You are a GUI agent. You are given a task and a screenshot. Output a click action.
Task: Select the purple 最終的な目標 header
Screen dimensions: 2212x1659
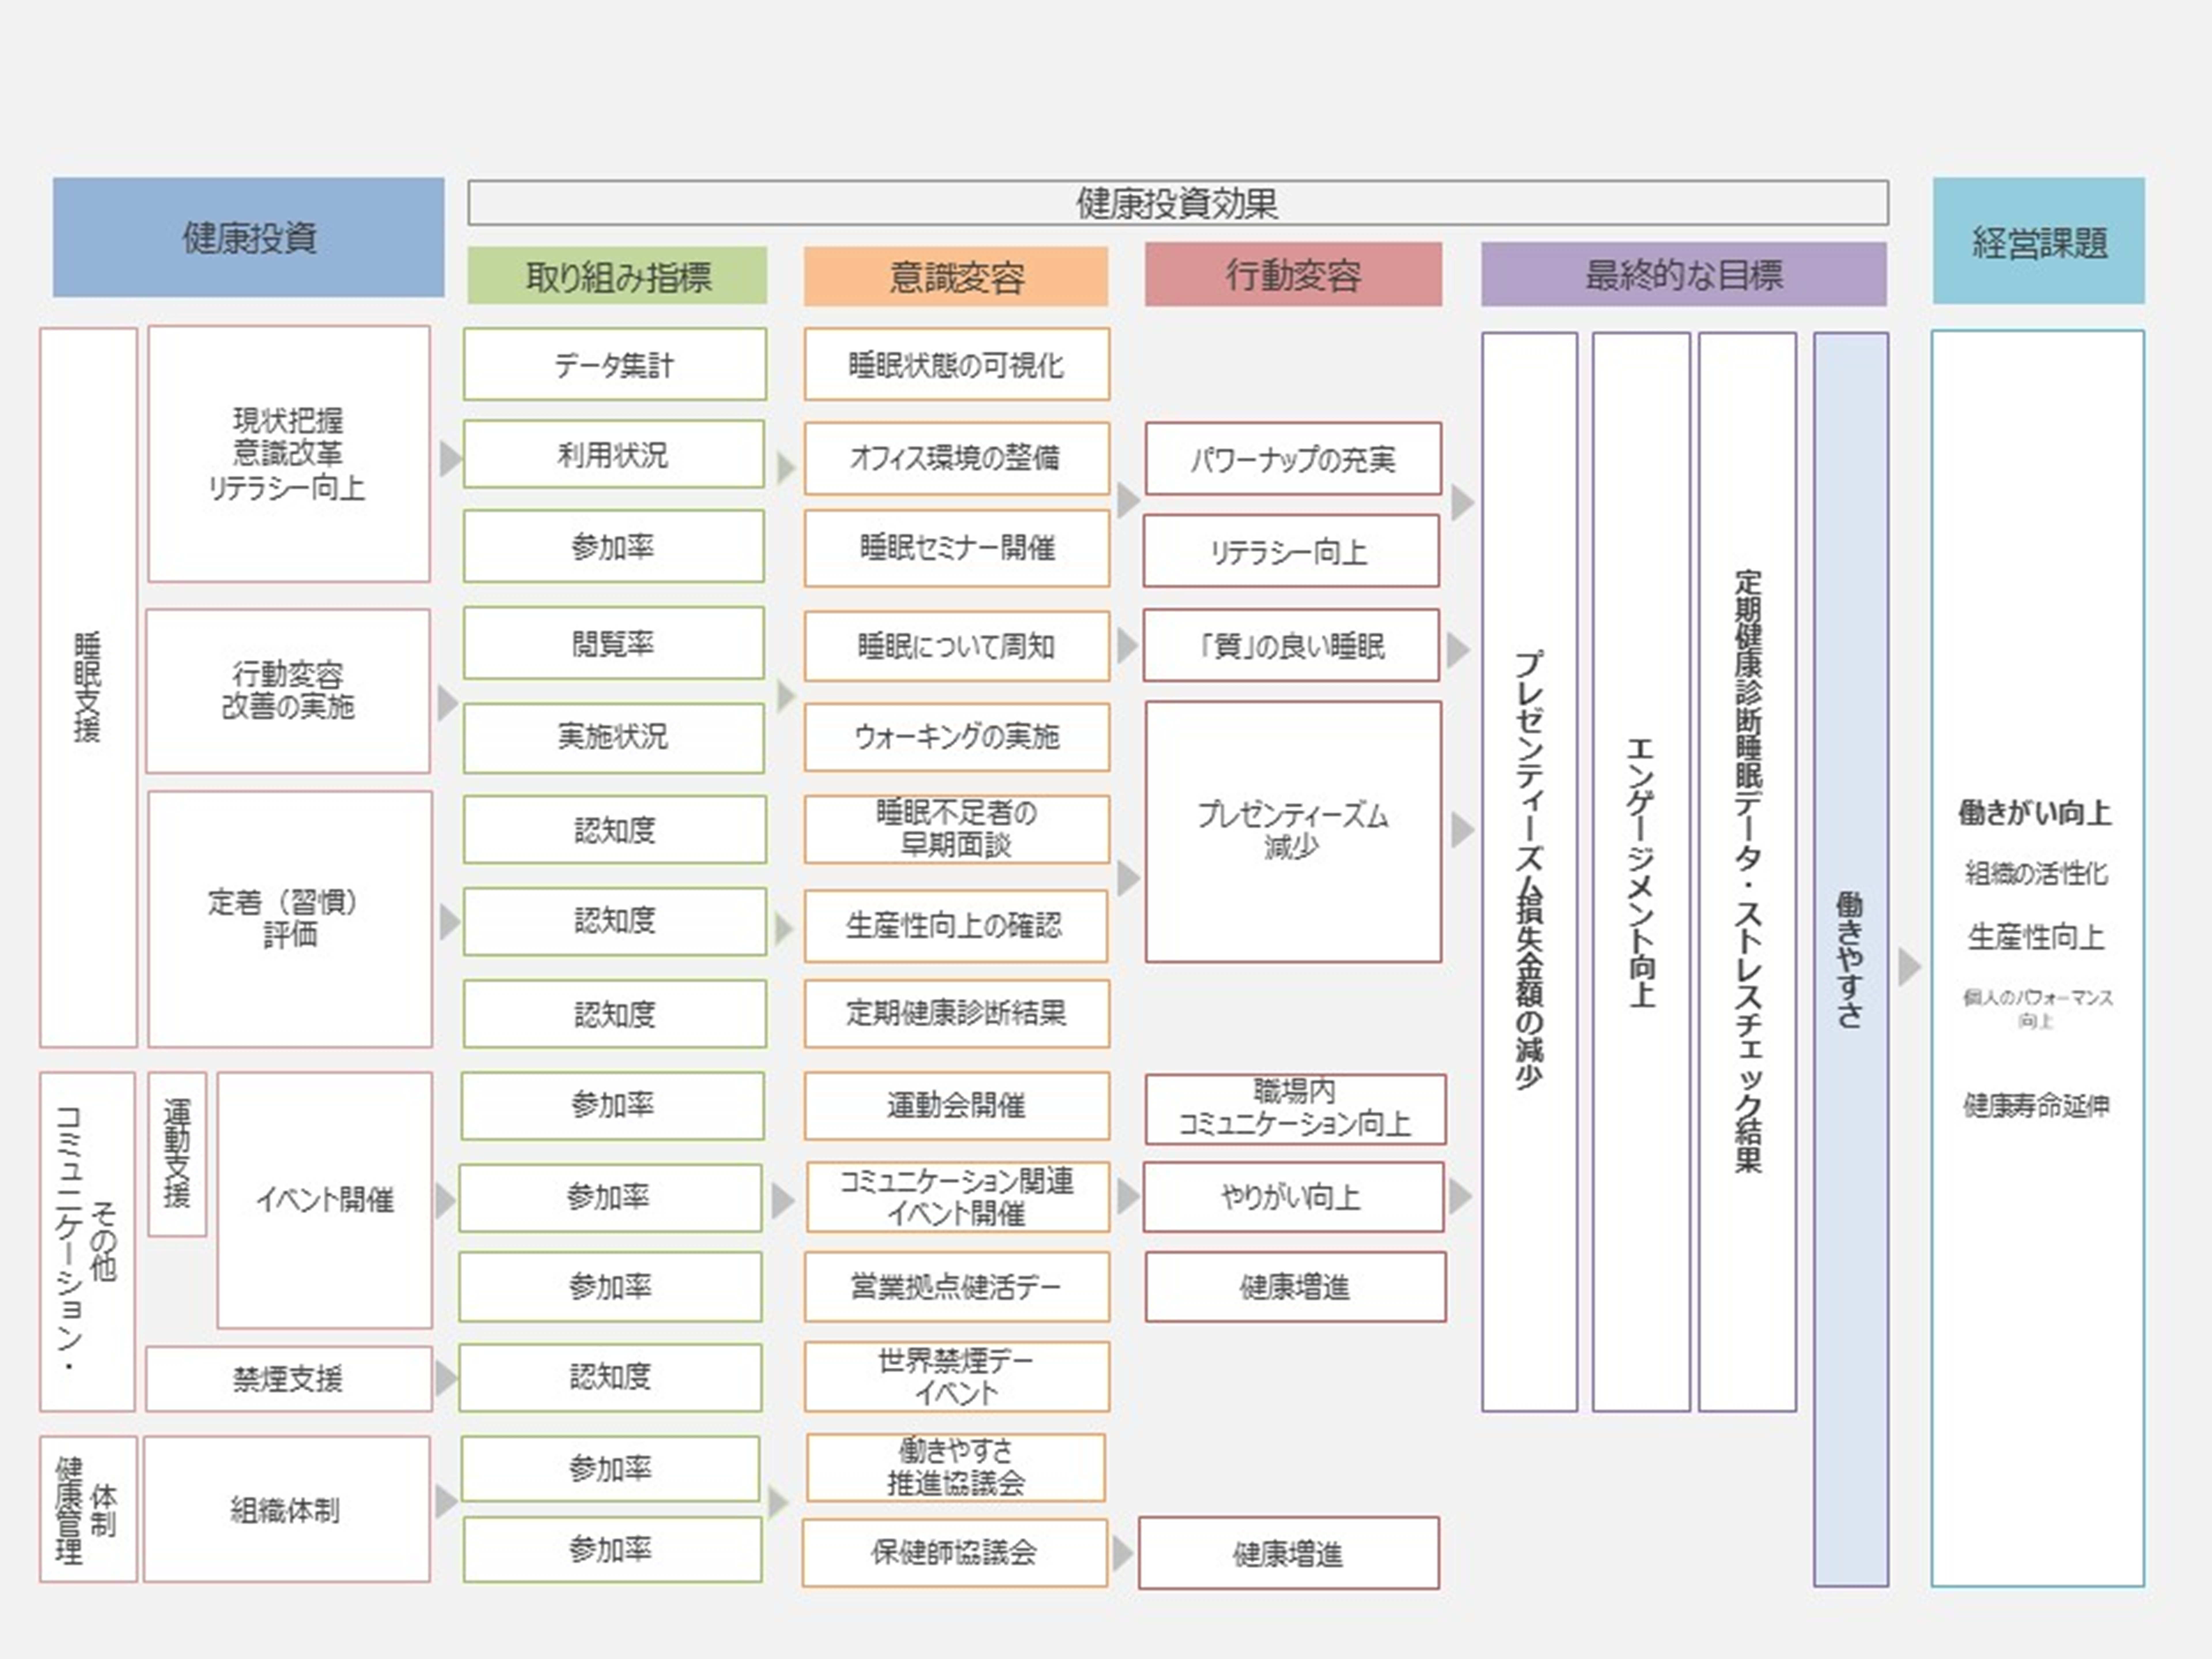coord(1684,274)
